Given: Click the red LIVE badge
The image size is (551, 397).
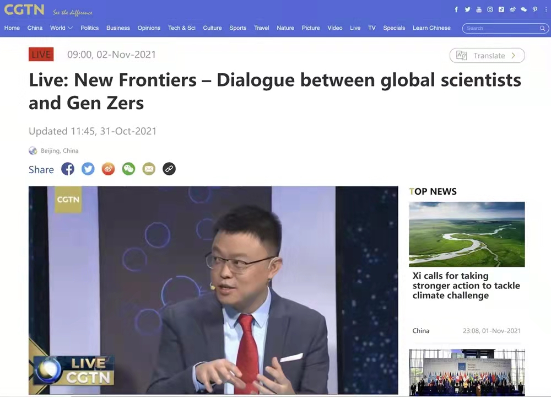Looking at the screenshot, I should [41, 55].
